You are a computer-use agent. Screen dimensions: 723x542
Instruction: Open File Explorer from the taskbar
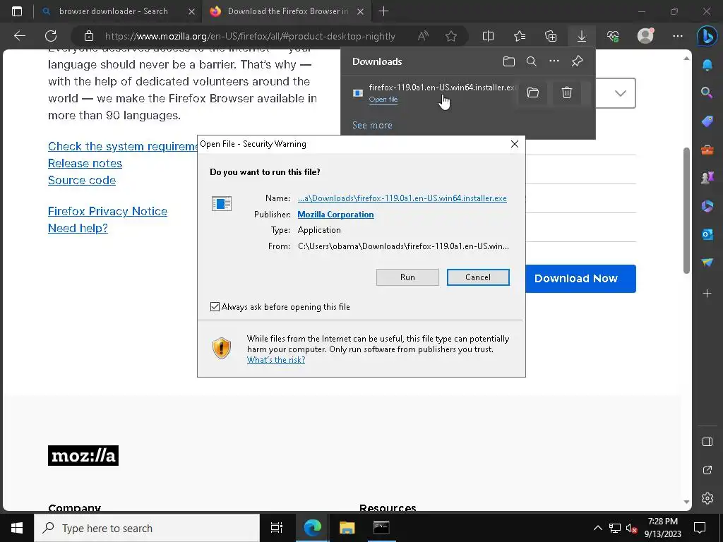pos(347,528)
